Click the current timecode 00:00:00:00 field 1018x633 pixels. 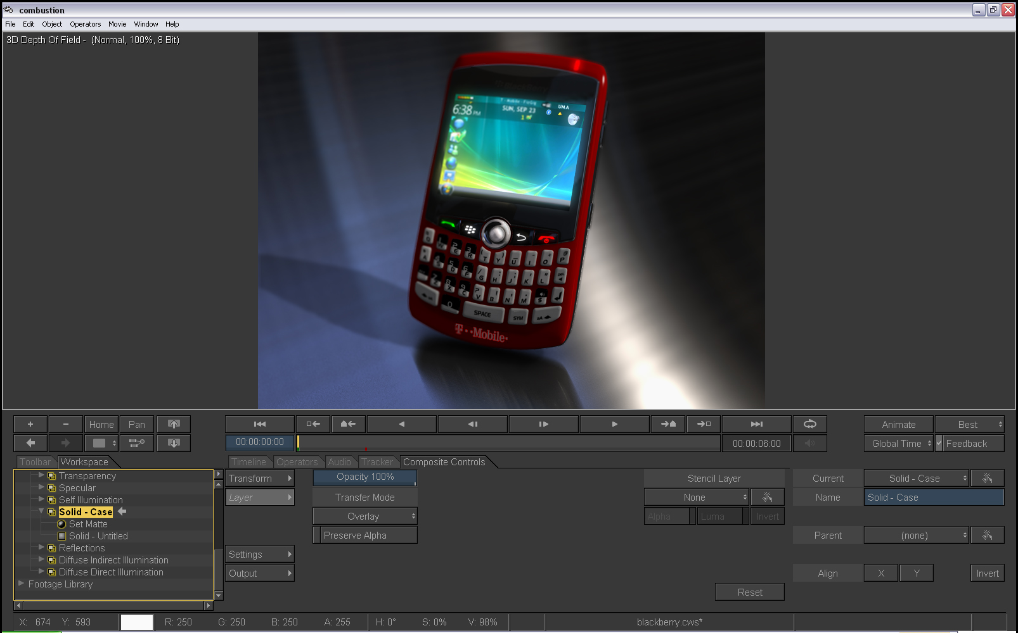pyautogui.click(x=260, y=442)
